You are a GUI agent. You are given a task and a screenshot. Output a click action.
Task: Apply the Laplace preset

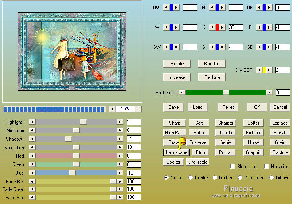[280, 123]
